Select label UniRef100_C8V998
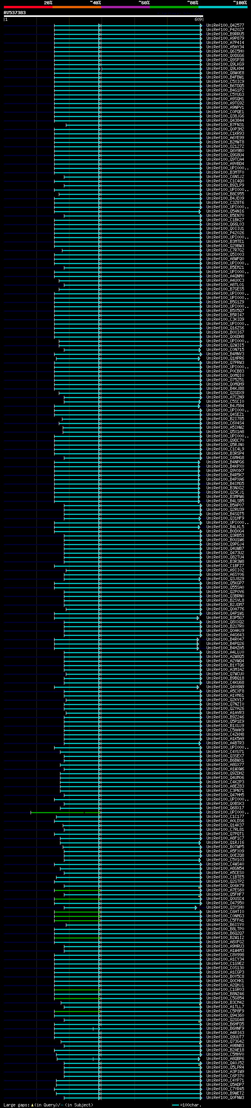 (225, 955)
